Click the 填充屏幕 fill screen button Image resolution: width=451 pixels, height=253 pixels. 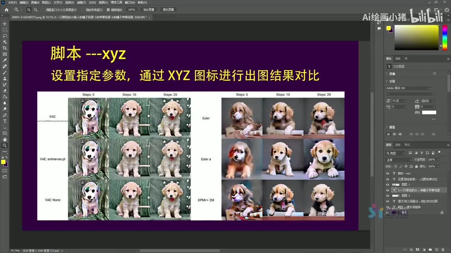pyautogui.click(x=168, y=10)
